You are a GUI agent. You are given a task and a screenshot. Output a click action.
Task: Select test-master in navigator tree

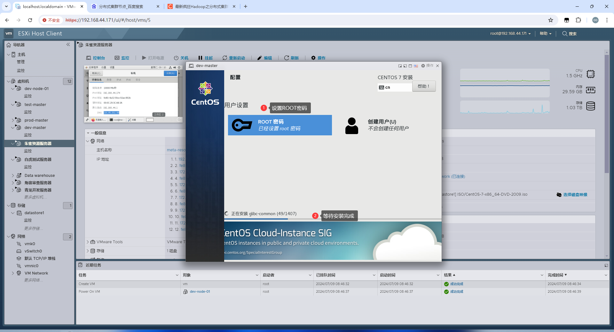pos(35,105)
